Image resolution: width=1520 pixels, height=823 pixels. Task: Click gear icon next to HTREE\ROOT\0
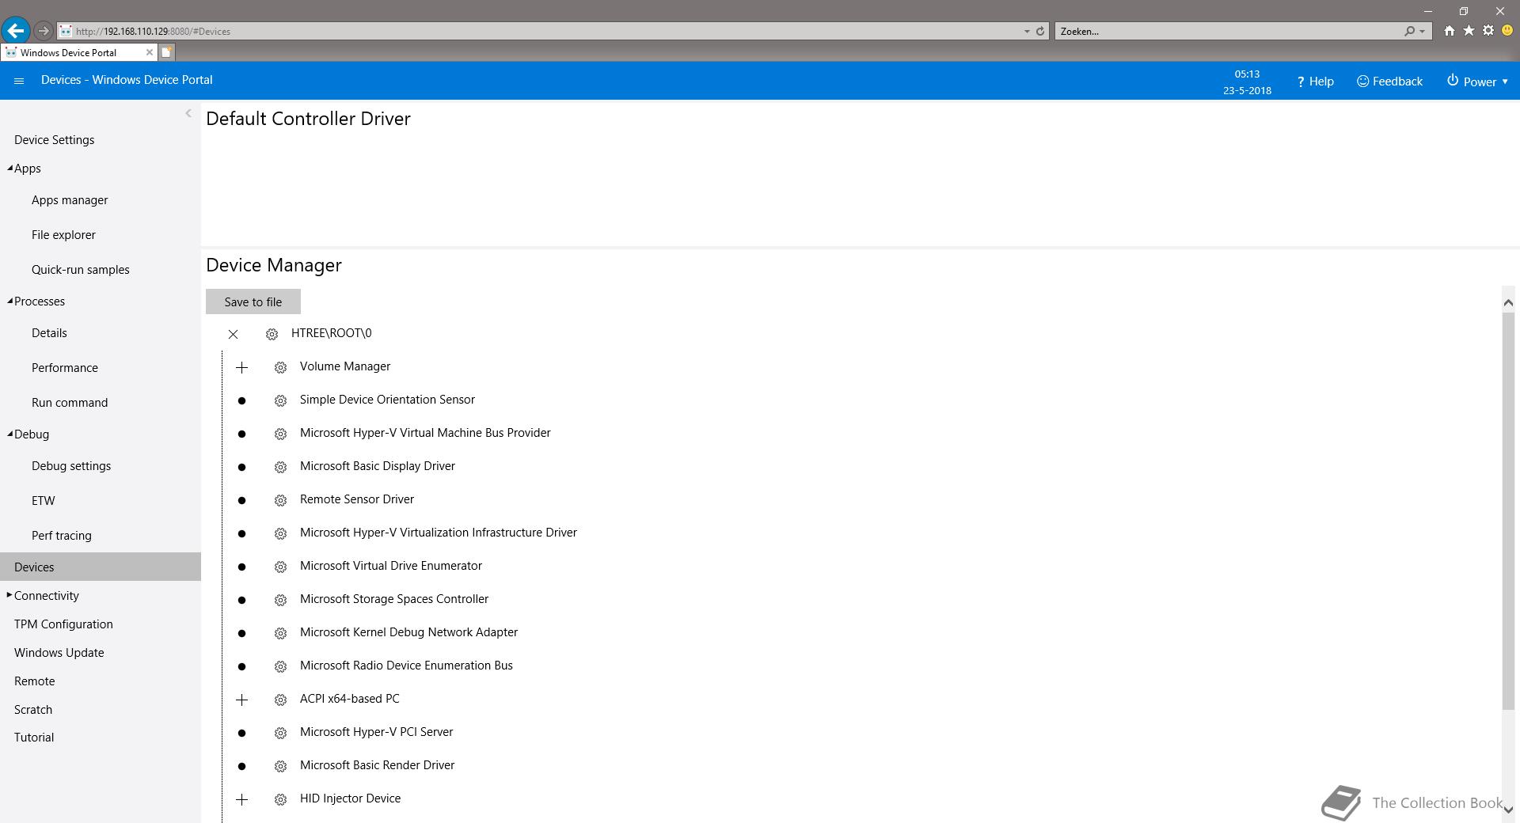pos(272,334)
